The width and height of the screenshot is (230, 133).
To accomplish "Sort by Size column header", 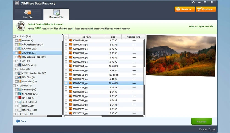I will click(x=113, y=37).
